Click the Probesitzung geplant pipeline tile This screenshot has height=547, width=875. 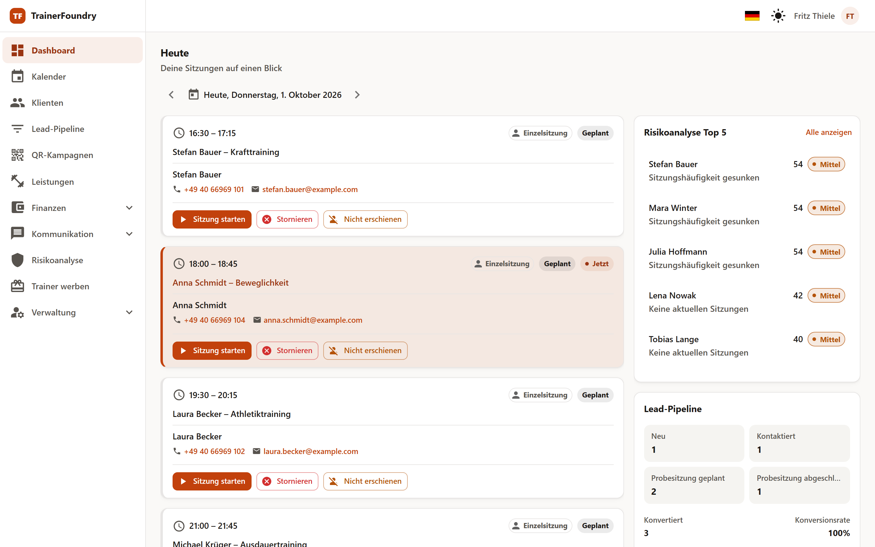pyautogui.click(x=694, y=485)
